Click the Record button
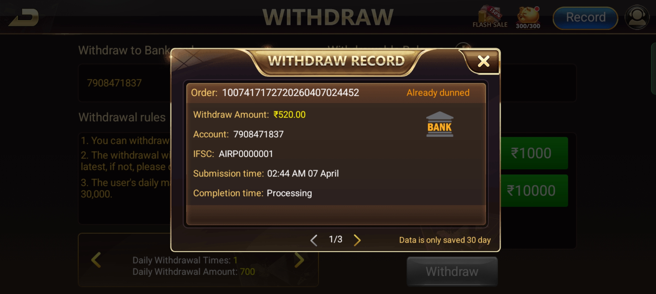The width and height of the screenshot is (656, 294). pyautogui.click(x=586, y=18)
